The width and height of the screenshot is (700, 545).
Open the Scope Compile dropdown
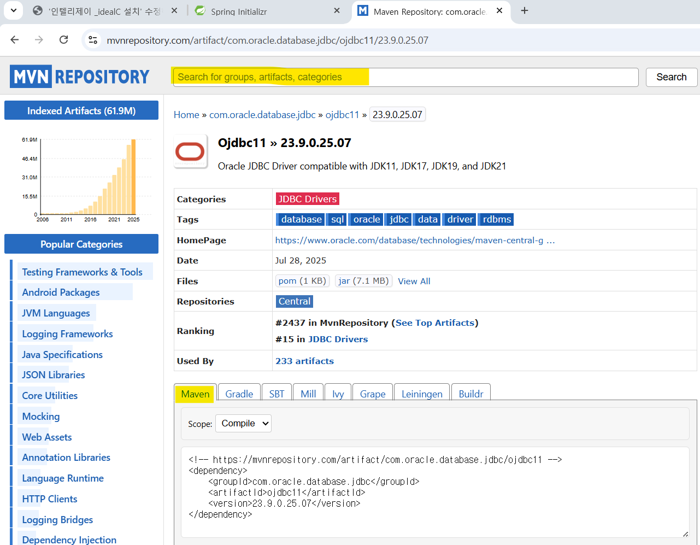pyautogui.click(x=243, y=424)
